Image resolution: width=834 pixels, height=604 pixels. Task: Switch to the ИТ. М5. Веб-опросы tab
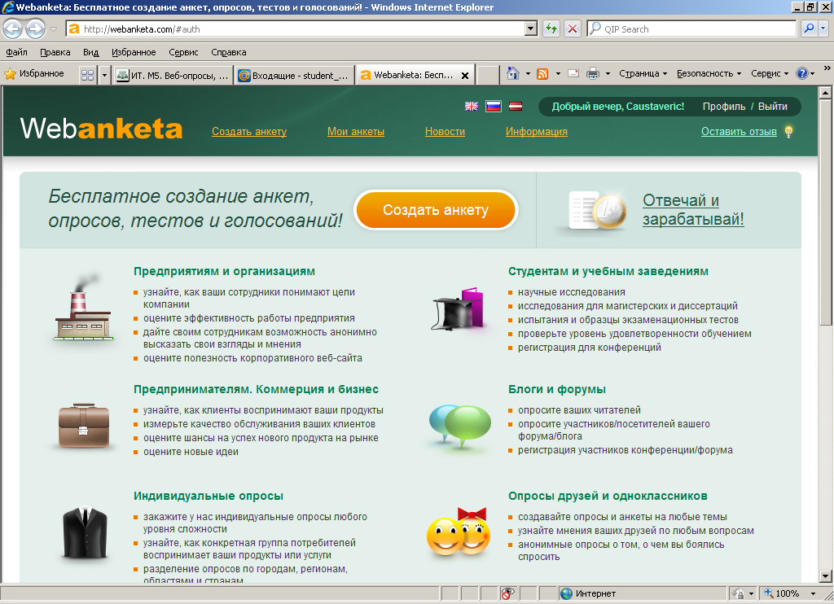click(173, 76)
